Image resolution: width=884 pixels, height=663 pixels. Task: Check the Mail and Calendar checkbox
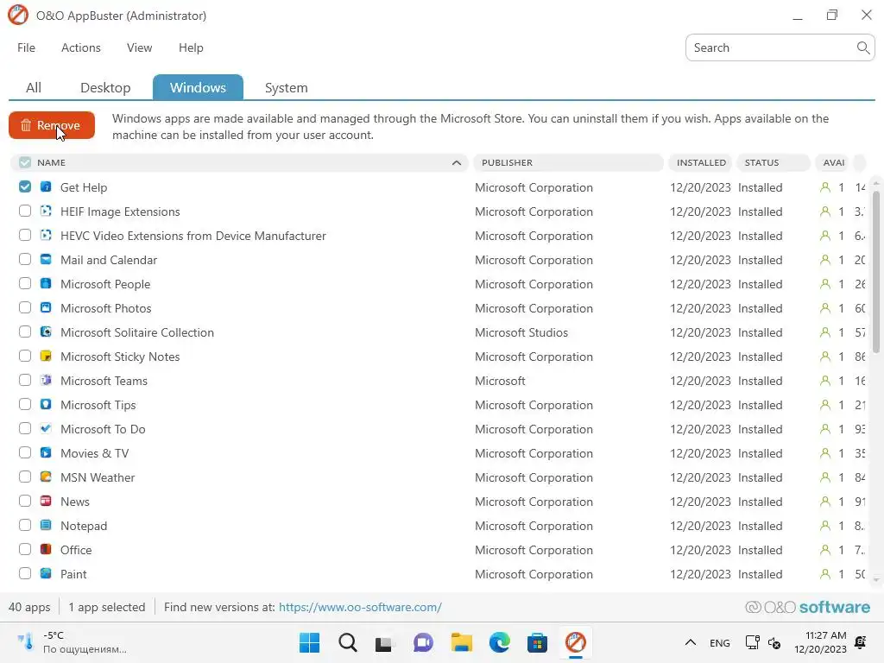[x=25, y=259]
